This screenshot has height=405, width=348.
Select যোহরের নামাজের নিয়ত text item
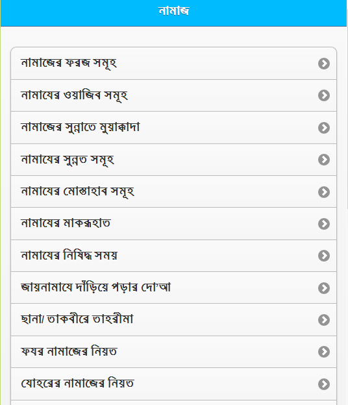coord(77,384)
